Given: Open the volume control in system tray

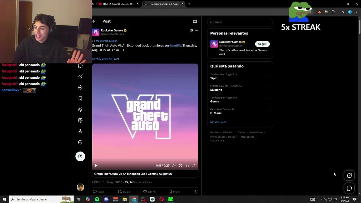Looking at the screenshot, I should tap(325, 199).
